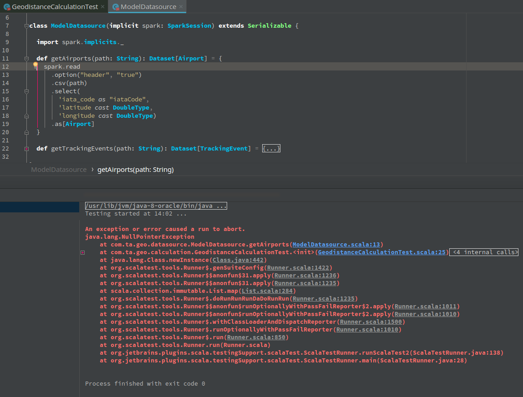
Task: Click the .as[Airport] call on line 19
Action: click(x=73, y=124)
